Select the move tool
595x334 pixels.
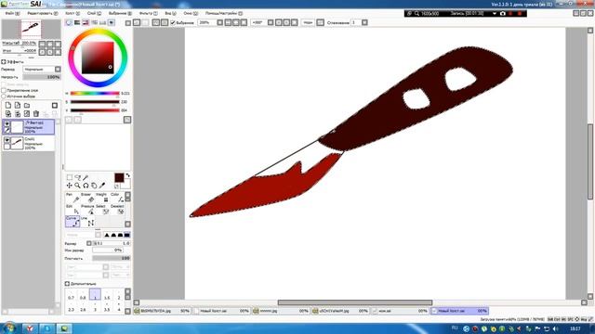pyautogui.click(x=70, y=186)
